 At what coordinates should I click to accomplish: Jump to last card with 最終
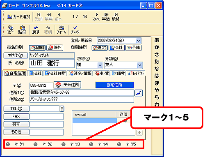[x=116, y=17]
